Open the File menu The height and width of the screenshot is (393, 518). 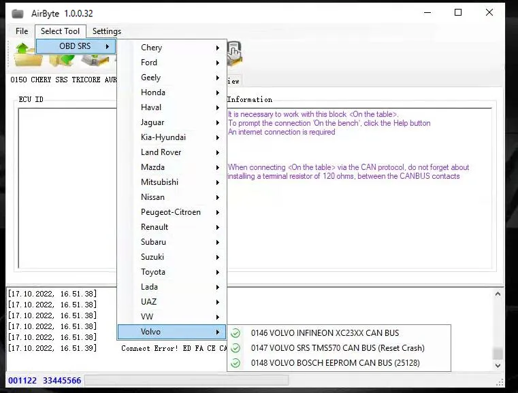22,31
